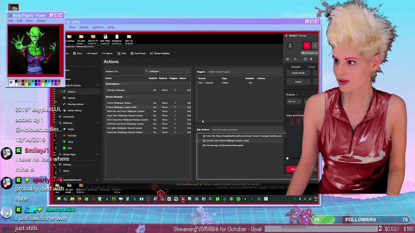Select the Subscriber Wallpaper Reward System row
The width and height of the screenshot is (415, 233).
148,132
